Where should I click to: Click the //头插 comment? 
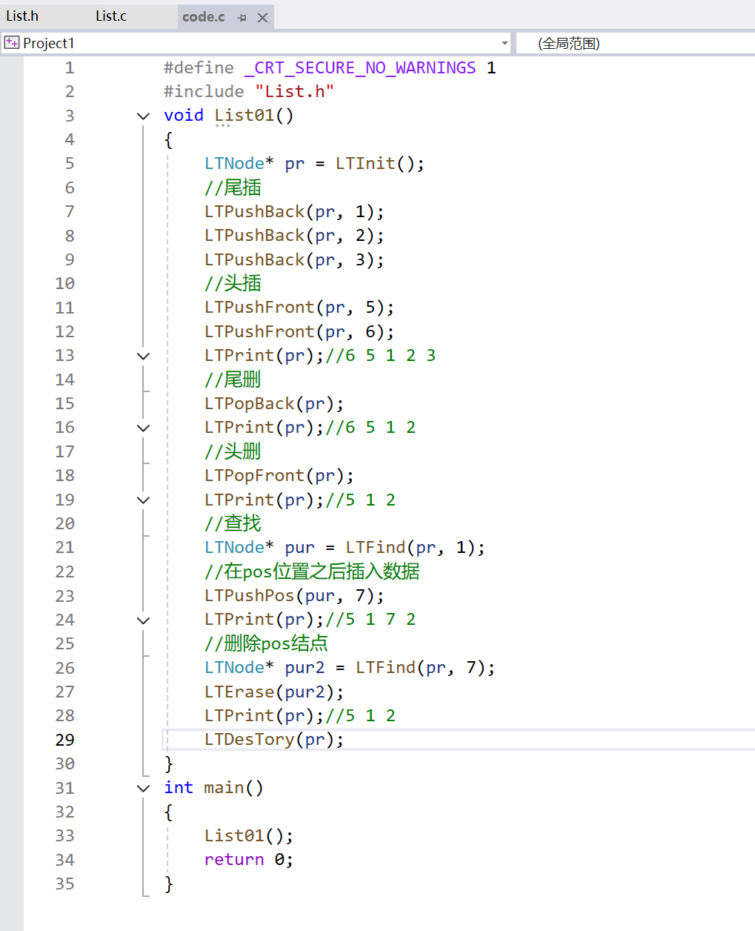[233, 283]
